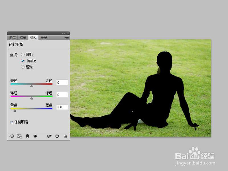This screenshot has height=171, width=228.
Task: Toggle expanded view of adjustments panel
Action: click(19, 136)
